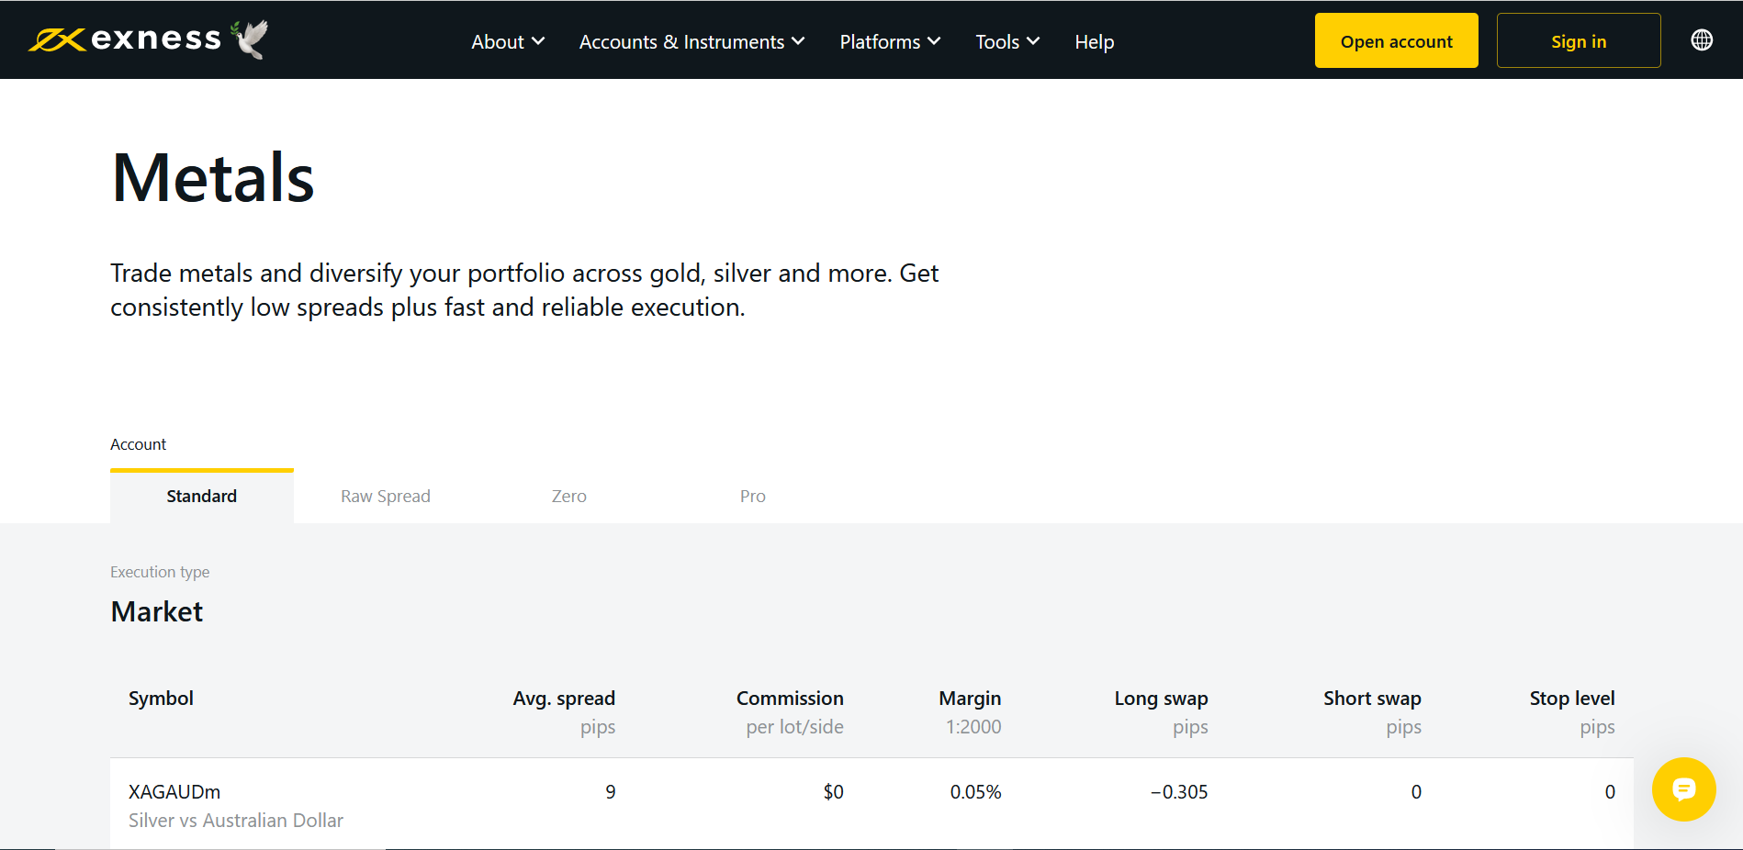Image resolution: width=1743 pixels, height=850 pixels.
Task: Click the Open account button
Action: coord(1396,40)
